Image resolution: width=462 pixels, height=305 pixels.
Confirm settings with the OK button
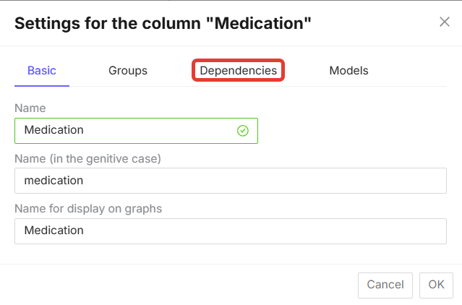coord(436,285)
